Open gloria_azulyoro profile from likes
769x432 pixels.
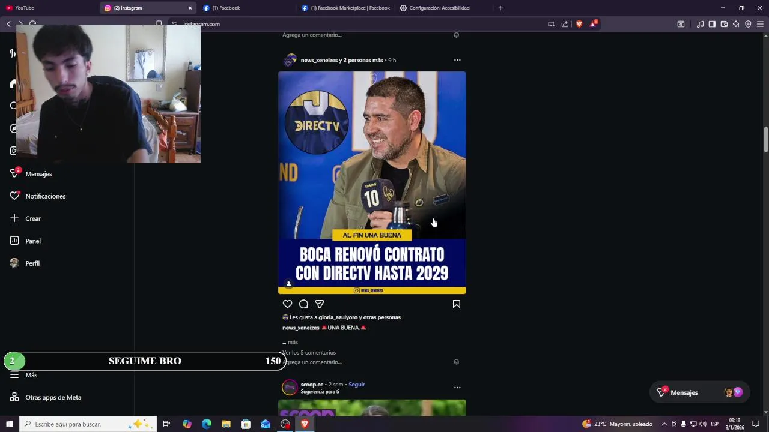(338, 317)
